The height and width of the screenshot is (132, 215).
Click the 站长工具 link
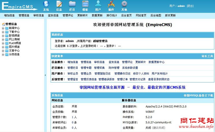tap(207, 56)
